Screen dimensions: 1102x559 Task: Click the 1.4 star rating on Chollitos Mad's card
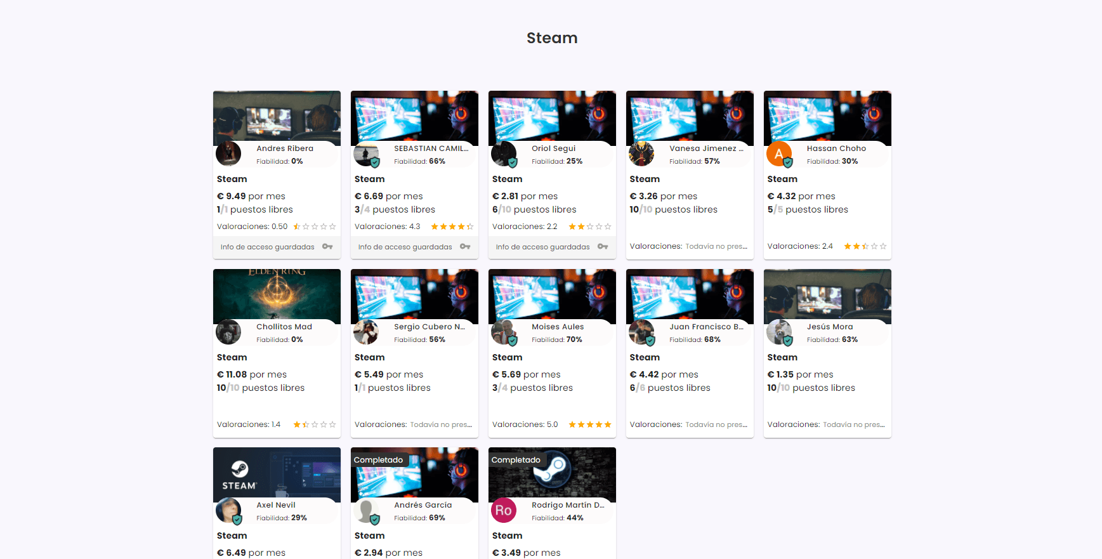[x=315, y=424]
